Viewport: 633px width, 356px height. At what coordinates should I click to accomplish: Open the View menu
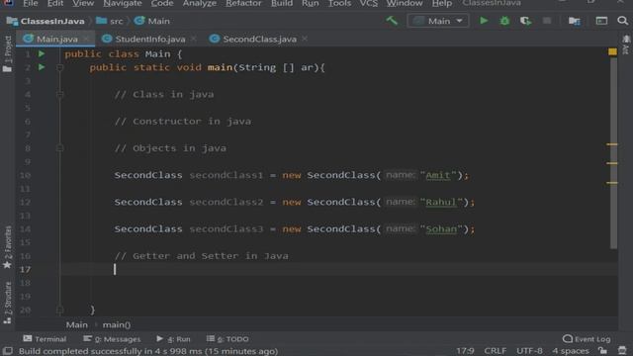pos(83,3)
